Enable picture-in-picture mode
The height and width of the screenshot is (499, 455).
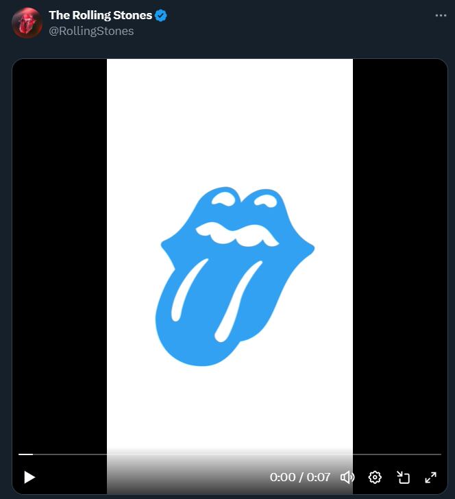pyautogui.click(x=403, y=477)
